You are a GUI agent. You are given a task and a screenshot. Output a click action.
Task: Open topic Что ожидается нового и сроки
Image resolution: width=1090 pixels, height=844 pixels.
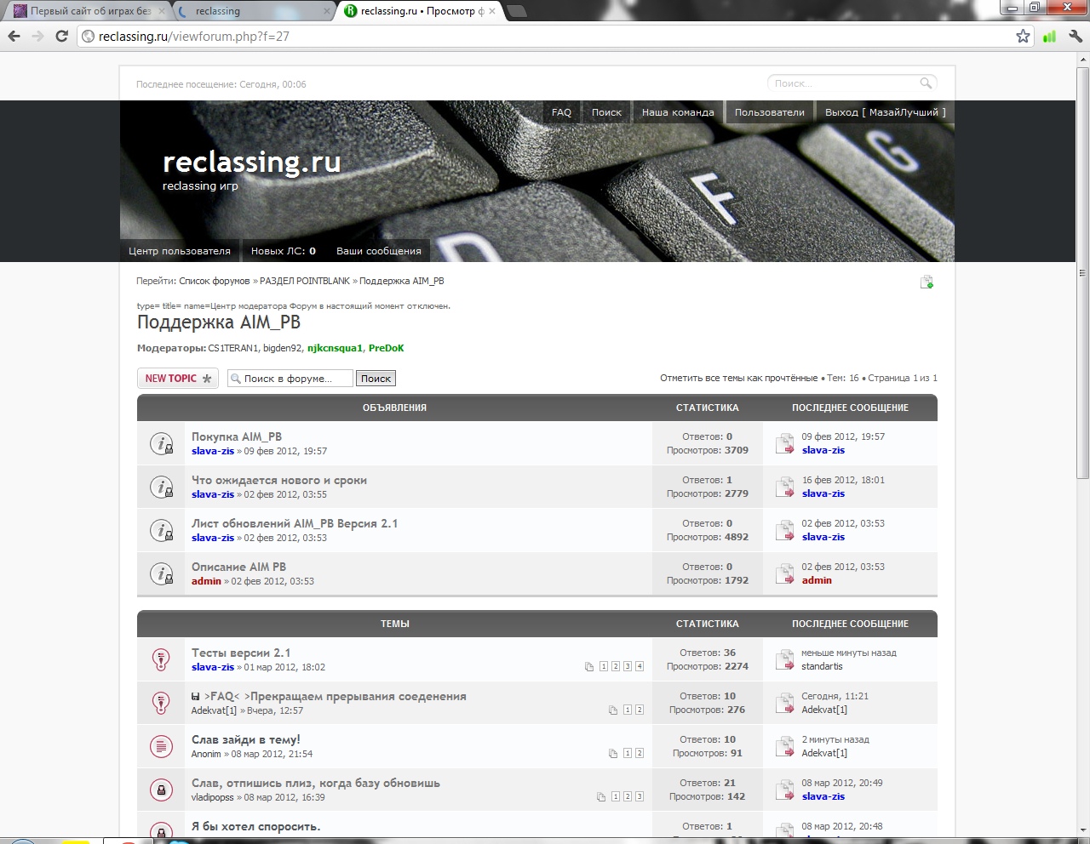278,480
